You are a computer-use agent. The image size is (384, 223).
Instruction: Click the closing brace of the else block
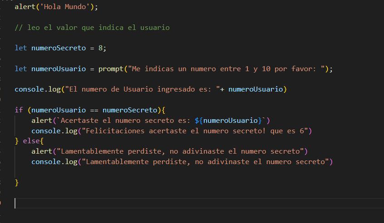(x=17, y=183)
